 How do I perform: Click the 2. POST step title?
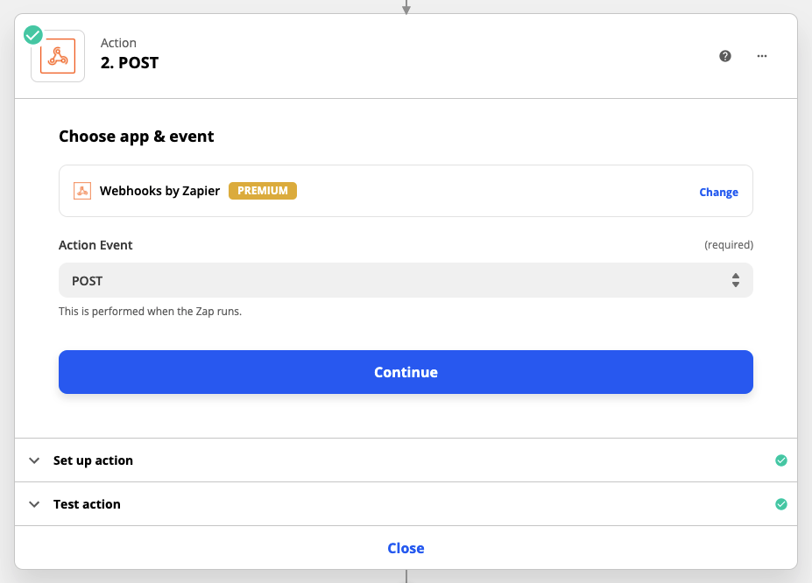(130, 63)
